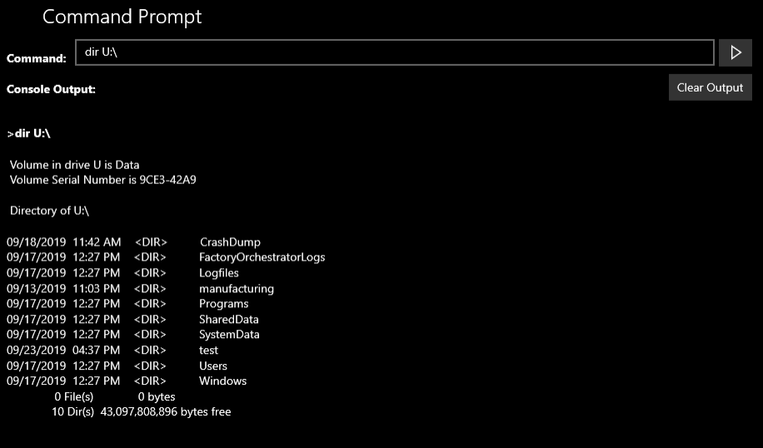Select the Logfiles directory entry

tap(219, 273)
